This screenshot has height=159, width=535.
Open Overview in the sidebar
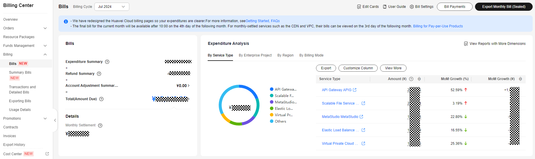click(x=10, y=20)
